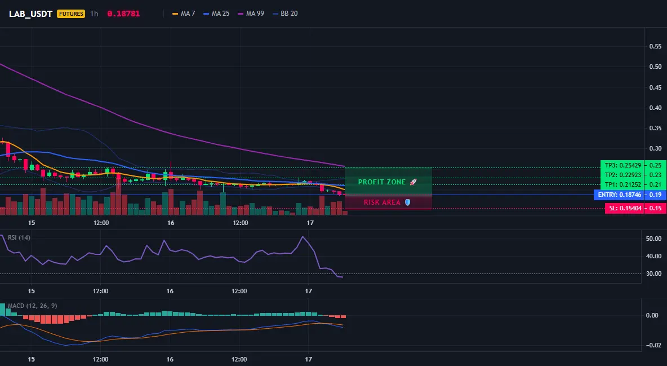Toggle the BB 20 legend entry
Viewport: 667px width, 366px height.
click(285, 14)
